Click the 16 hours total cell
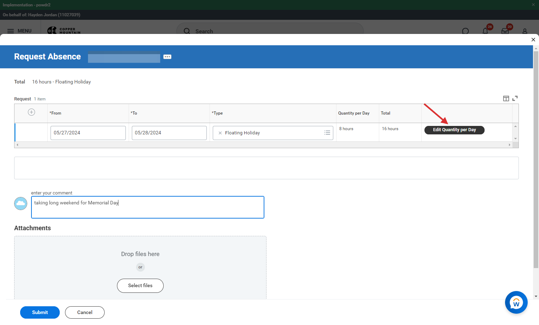 (400, 132)
